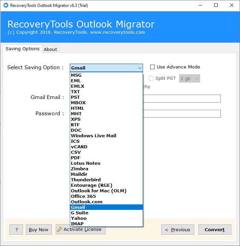This screenshot has height=246, width=240.
Task: Select TXT format option
Action: [106, 92]
